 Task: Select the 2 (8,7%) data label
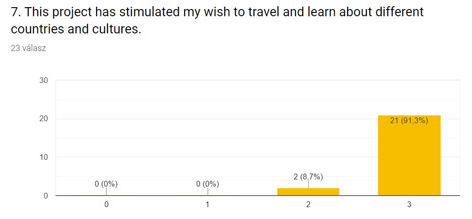point(308,177)
